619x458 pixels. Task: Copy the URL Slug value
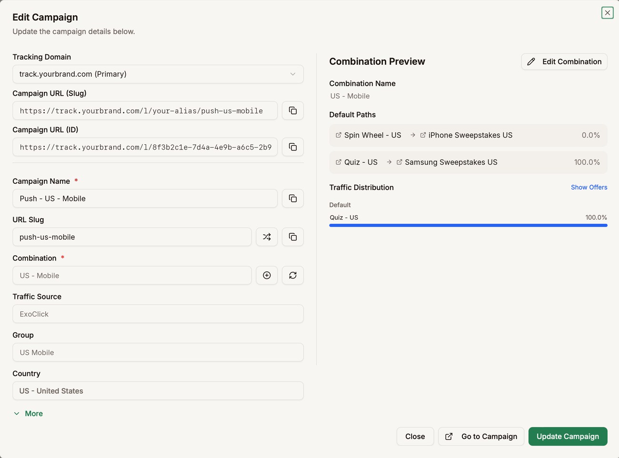[293, 237]
